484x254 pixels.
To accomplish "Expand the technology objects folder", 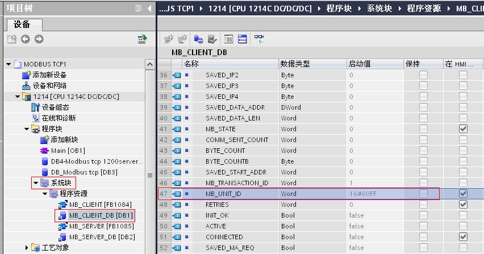I will (x=27, y=248).
